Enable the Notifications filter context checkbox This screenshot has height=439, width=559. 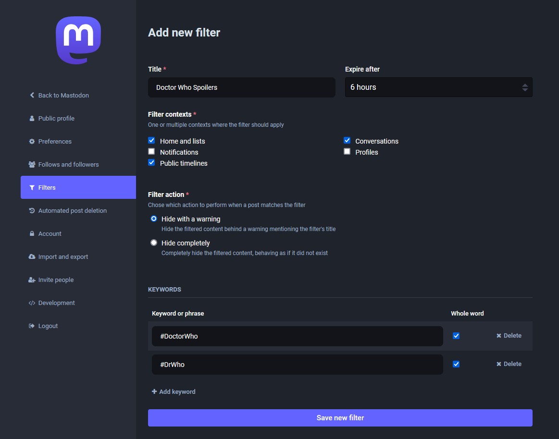151,152
